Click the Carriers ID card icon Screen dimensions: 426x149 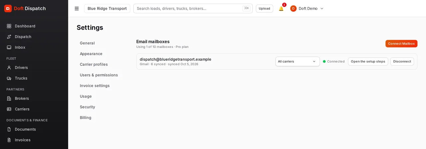[9, 109]
